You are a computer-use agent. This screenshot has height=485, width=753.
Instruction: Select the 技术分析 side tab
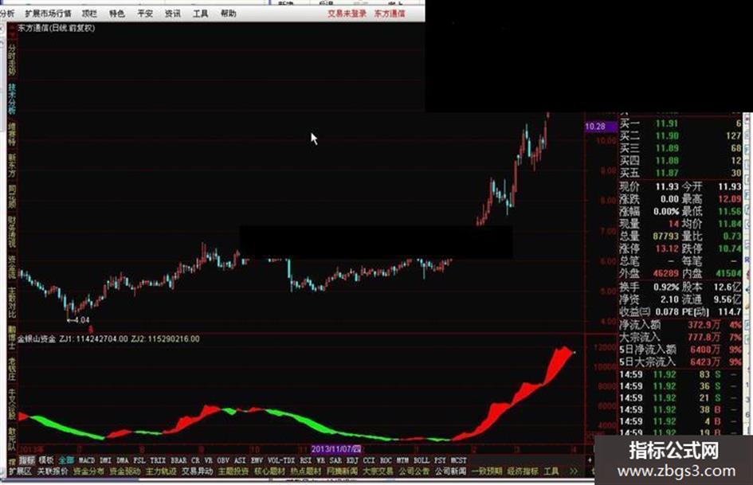pos(11,99)
